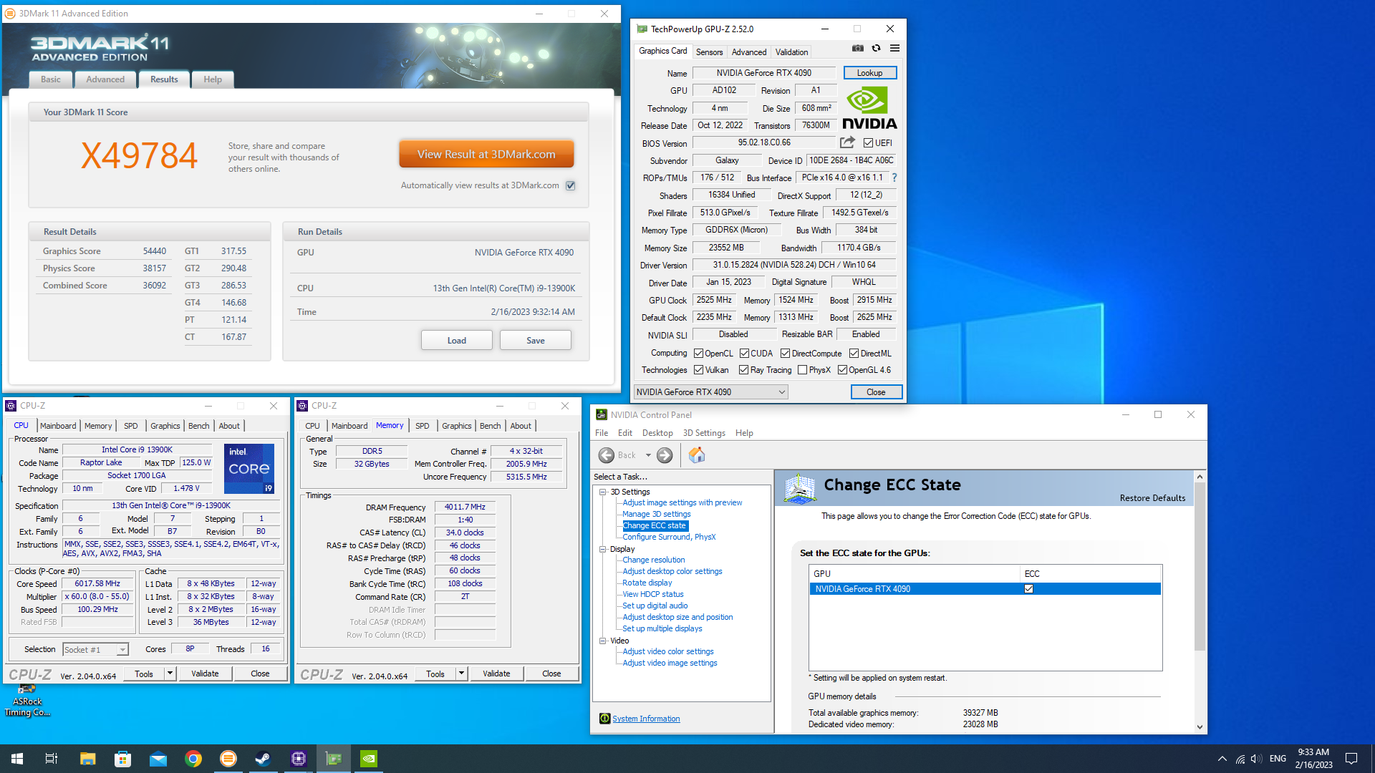The width and height of the screenshot is (1375, 773).
Task: Open the volume control tray icon
Action: (1256, 759)
